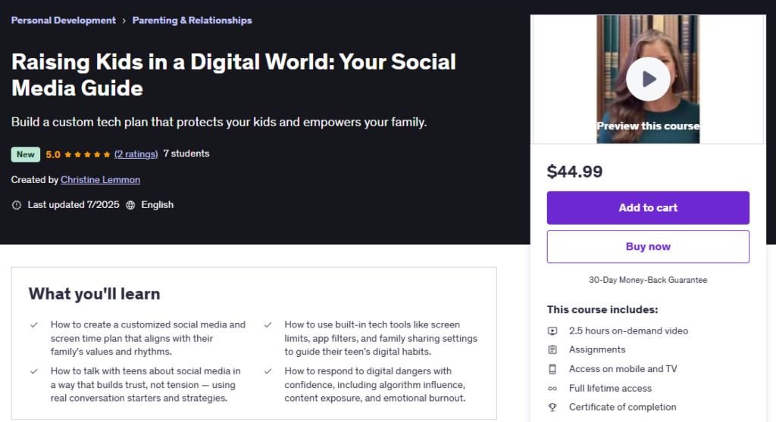Open the Personal Development breadcrumb
The height and width of the screenshot is (422, 776).
[x=64, y=20]
